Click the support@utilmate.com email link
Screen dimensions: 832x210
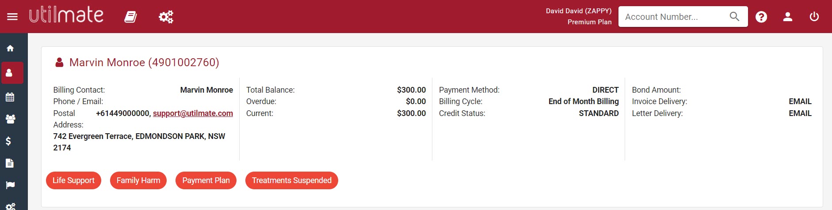pyautogui.click(x=193, y=113)
